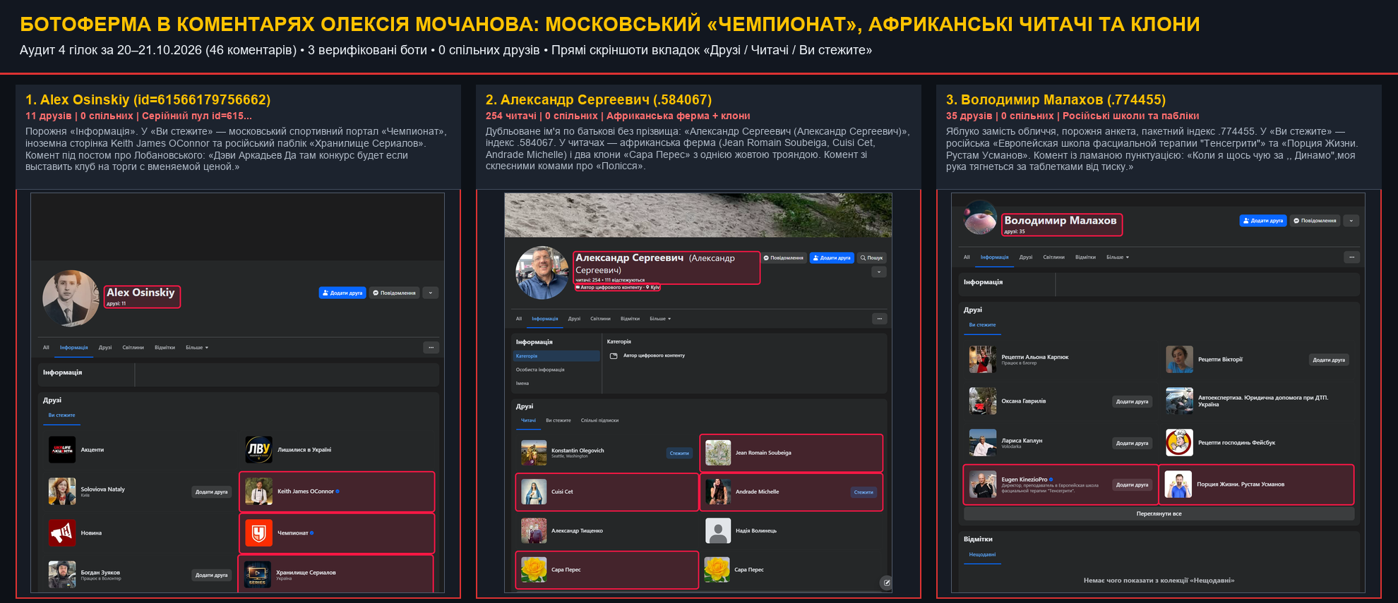This screenshot has width=1398, height=603.
Task: Open Світлини tab on Александр Сергеевич's profile
Action: point(600,319)
